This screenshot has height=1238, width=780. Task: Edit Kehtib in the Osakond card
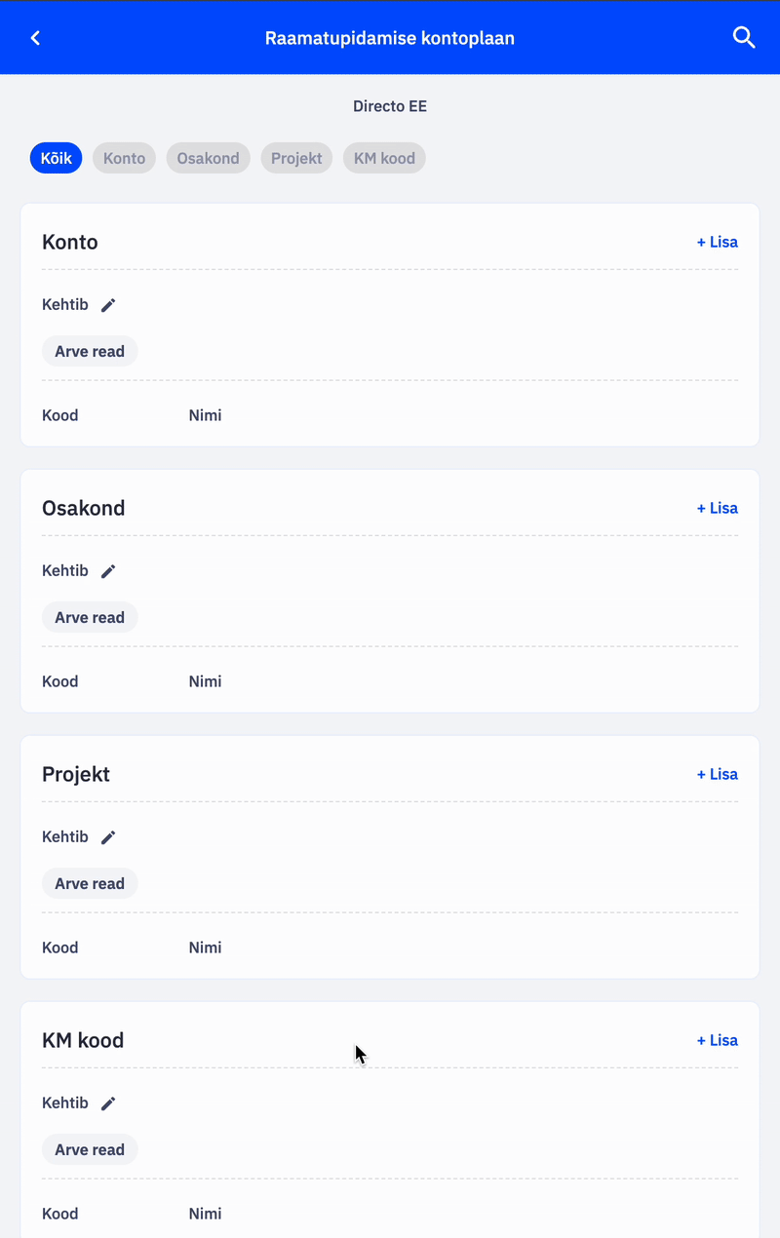tap(108, 571)
